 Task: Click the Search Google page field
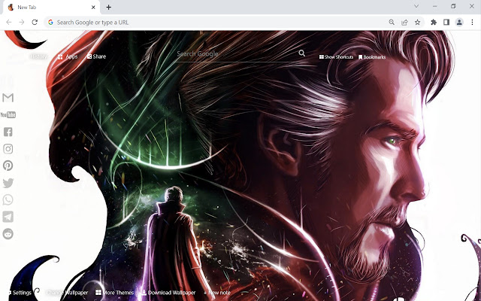point(236,53)
